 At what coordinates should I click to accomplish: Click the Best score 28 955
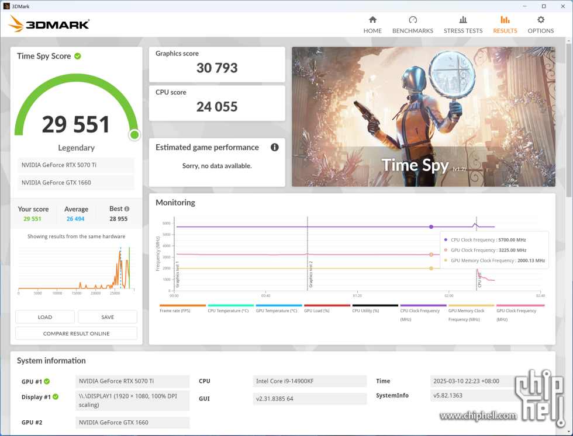118,219
